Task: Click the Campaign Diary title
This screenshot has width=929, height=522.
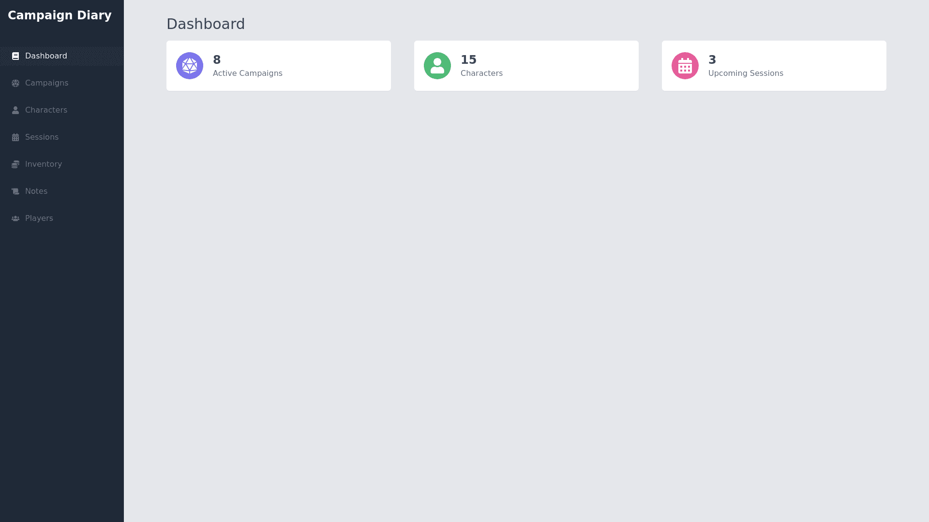Action: [x=60, y=15]
